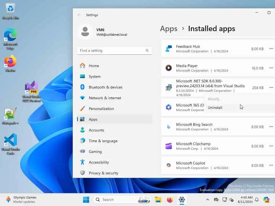Open Firefox desktop shortcut

[10, 63]
